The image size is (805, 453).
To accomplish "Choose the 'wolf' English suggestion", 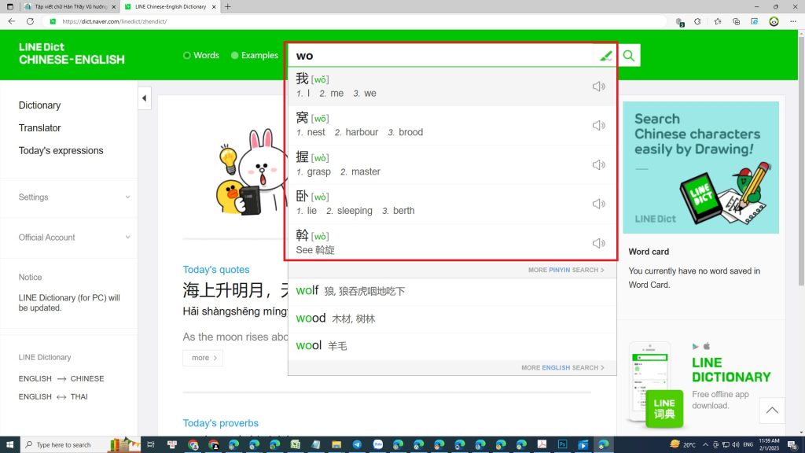I will pyautogui.click(x=452, y=291).
